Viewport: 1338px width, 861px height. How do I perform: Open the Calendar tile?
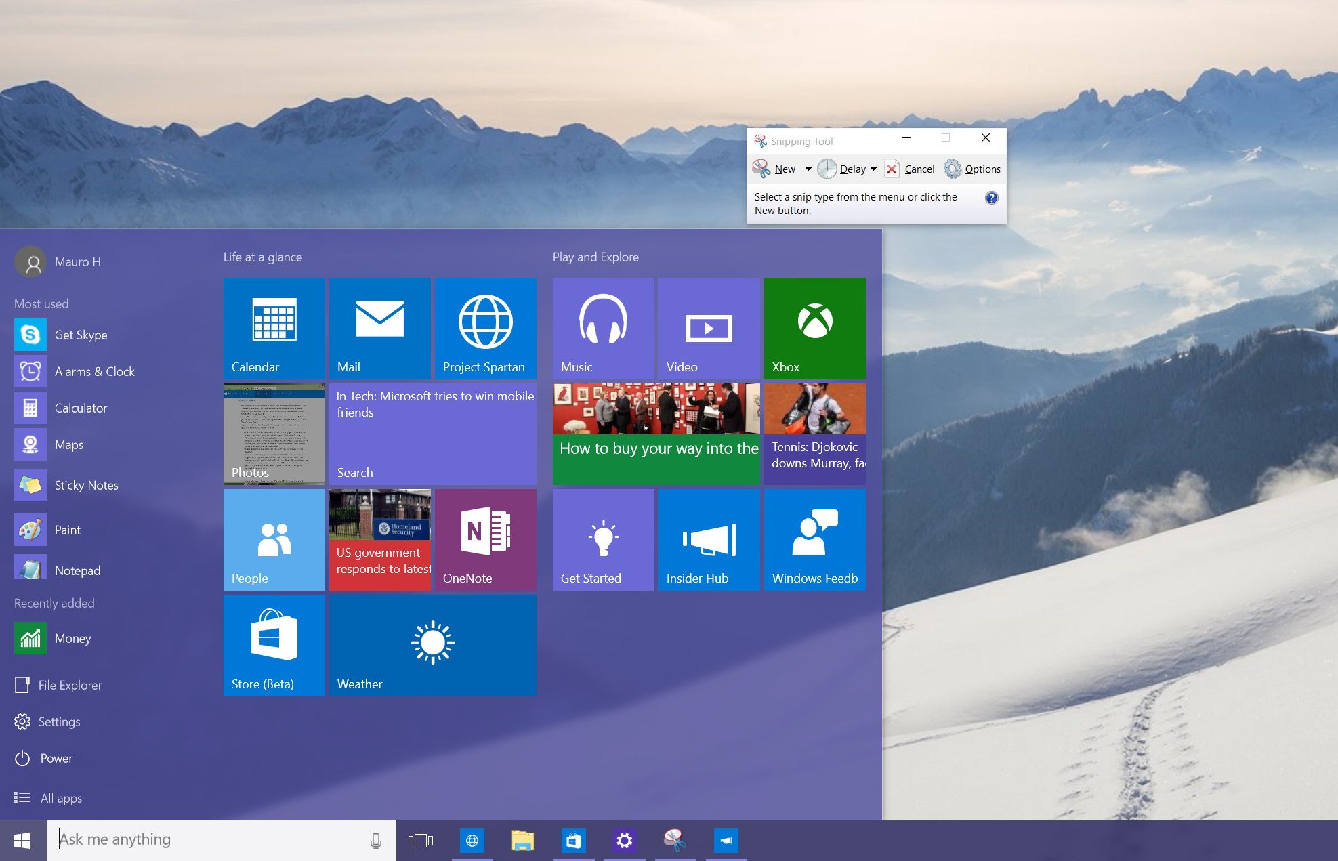tap(274, 328)
